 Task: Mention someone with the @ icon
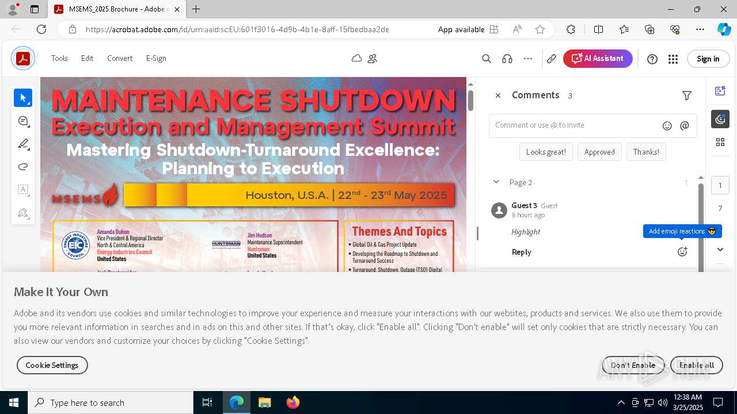tap(685, 126)
